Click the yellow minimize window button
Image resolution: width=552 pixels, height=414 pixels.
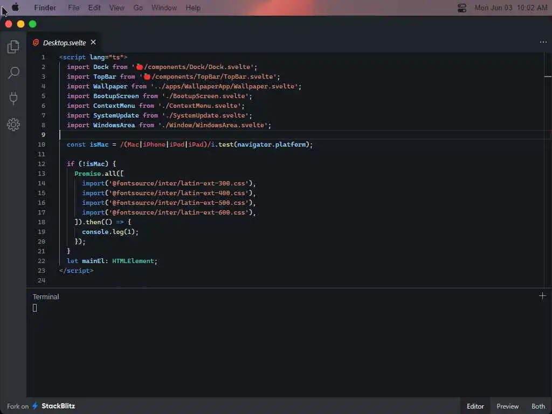(21, 24)
